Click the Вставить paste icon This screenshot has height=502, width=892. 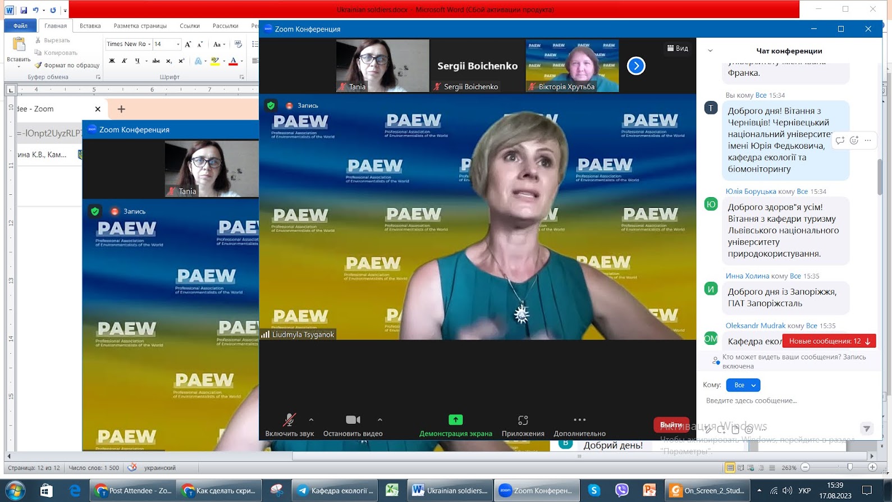coord(19,44)
